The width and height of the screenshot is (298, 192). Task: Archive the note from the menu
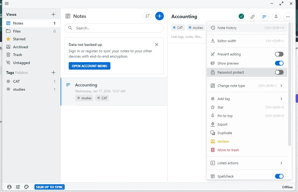(x=247, y=141)
